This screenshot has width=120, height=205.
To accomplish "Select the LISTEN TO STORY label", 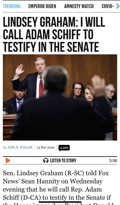I will (x=63, y=160).
